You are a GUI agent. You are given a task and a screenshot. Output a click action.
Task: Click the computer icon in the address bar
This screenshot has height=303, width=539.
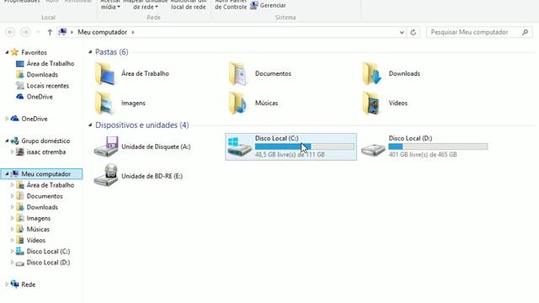[x=62, y=32]
